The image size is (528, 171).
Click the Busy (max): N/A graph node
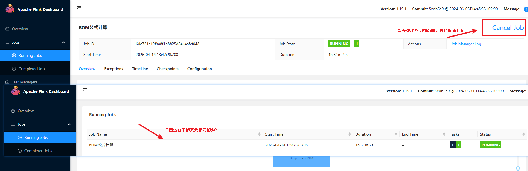coord(302,162)
